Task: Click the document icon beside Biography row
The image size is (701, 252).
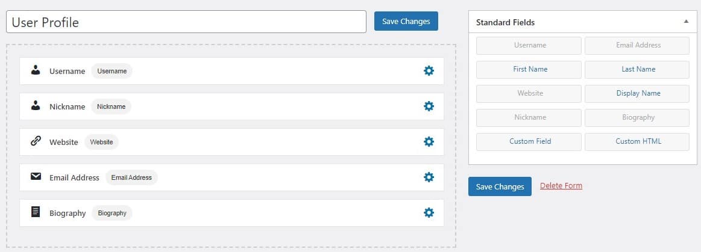Action: point(36,212)
